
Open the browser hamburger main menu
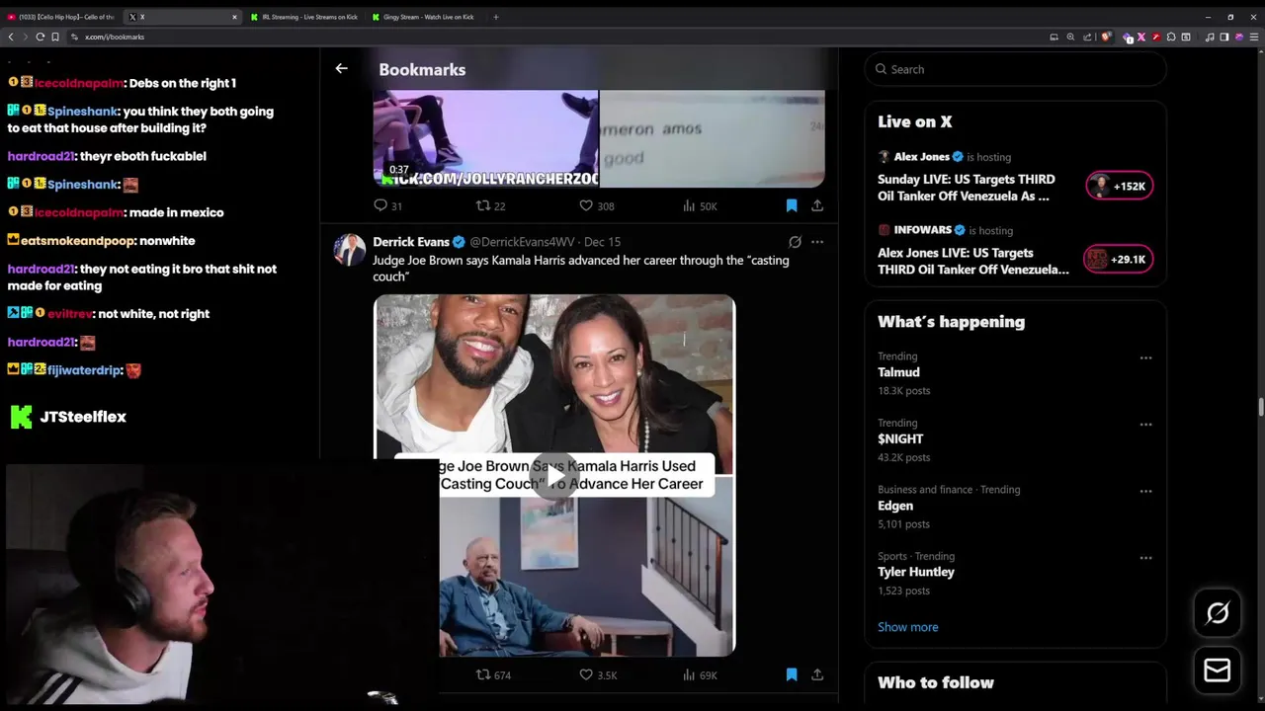click(x=1254, y=37)
